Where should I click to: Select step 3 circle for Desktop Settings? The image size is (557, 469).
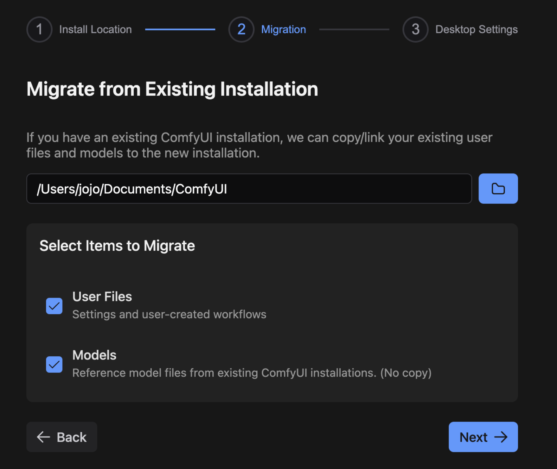[415, 29]
